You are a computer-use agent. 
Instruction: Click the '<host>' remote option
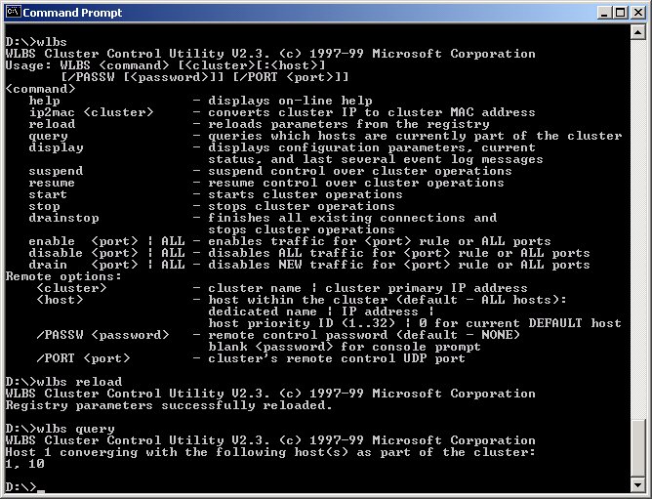click(x=60, y=300)
